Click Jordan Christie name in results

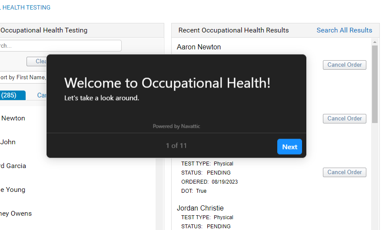point(200,208)
